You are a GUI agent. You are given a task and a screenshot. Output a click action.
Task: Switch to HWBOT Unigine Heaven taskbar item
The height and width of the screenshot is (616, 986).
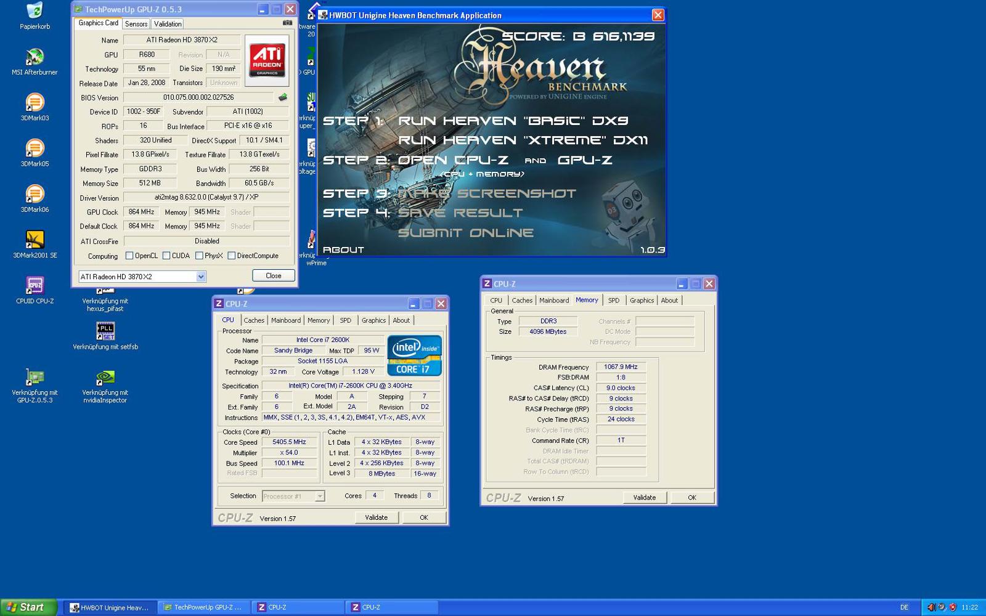(x=110, y=607)
